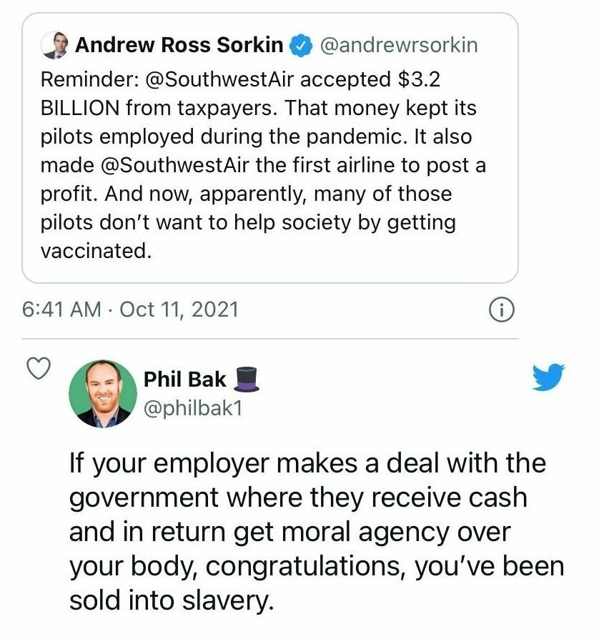Click the Twitter bird logo
The width and height of the screenshot is (599, 639).
[548, 378]
